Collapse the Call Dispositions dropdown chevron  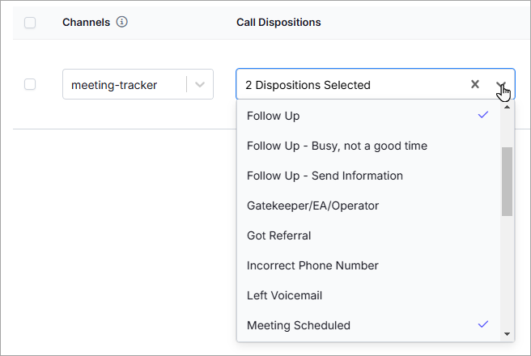(501, 84)
